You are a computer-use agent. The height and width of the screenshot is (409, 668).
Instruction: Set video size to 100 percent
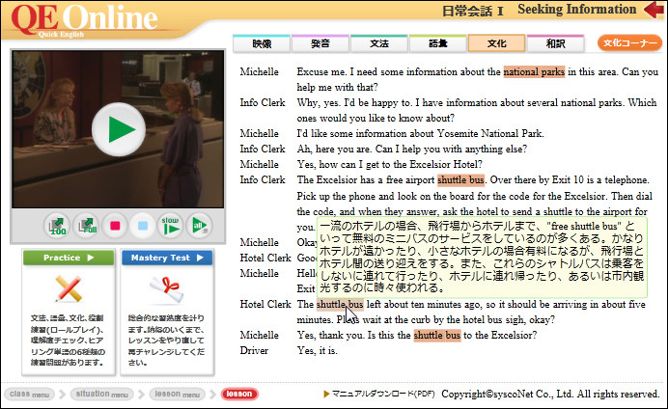57,226
